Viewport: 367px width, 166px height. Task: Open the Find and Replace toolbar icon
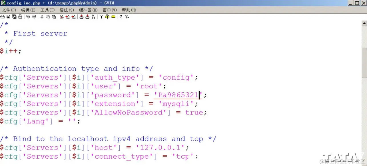(x=62, y=17)
